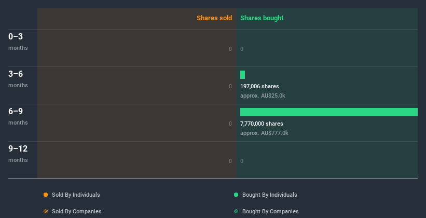
Task: Click the 7,770,000 shares text
Action: (x=262, y=124)
